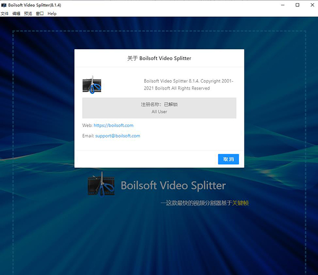
Task: Click the copyright text Boilsoft Video Splitter 8.1.4
Action: [x=189, y=85]
